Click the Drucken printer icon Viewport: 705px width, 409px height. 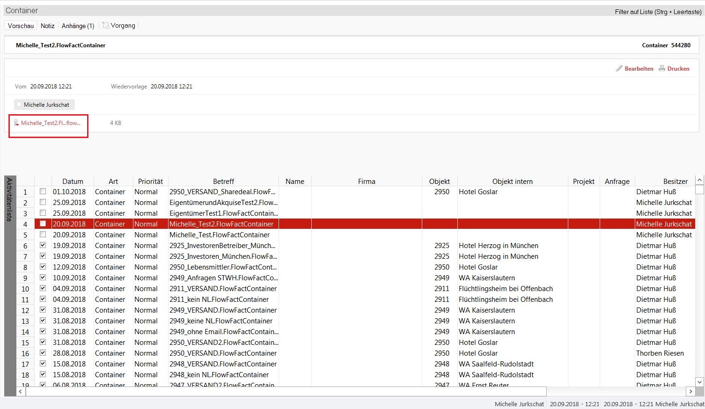point(662,68)
